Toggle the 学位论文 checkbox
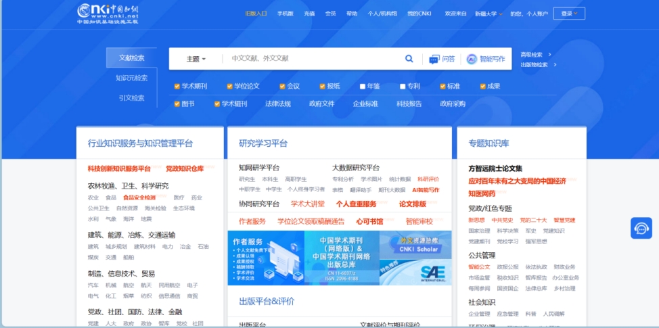Viewport: 659px width, 328px height. (229, 87)
